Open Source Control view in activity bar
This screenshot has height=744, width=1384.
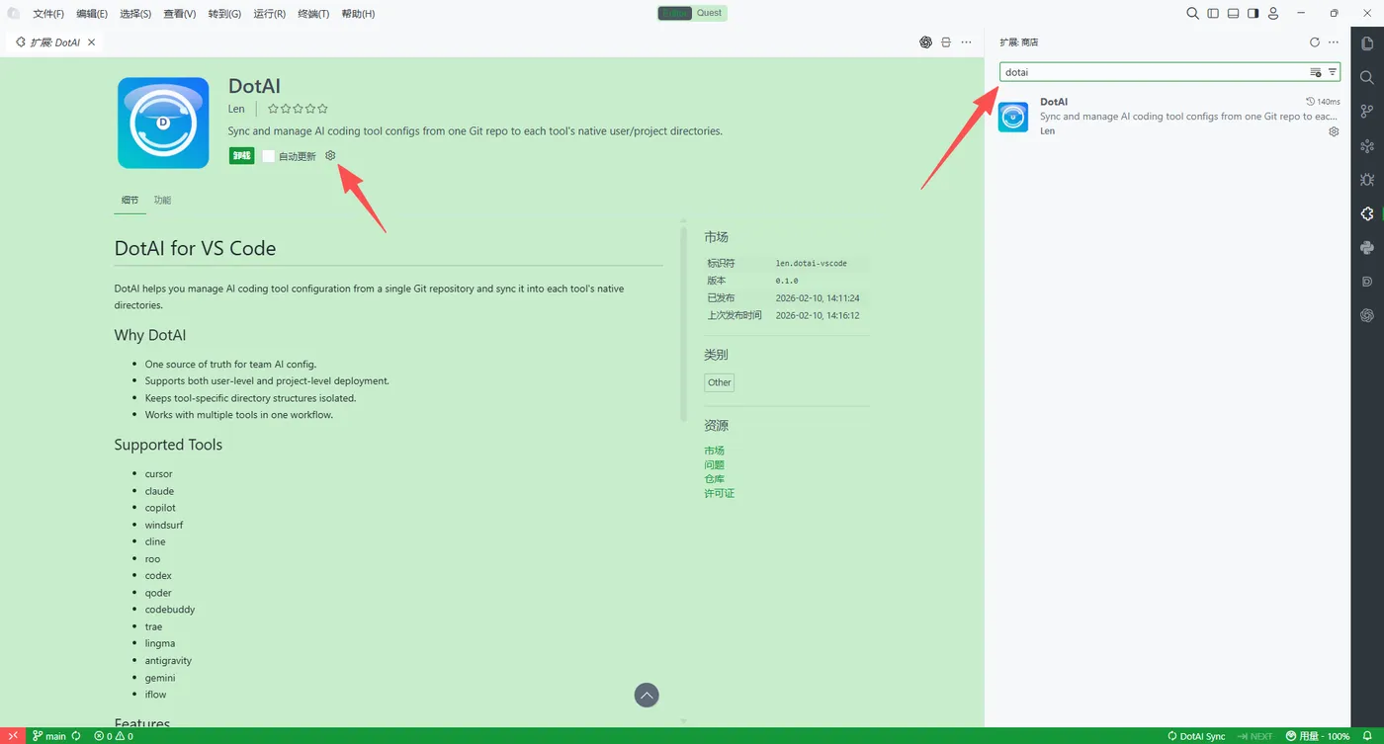point(1367,111)
